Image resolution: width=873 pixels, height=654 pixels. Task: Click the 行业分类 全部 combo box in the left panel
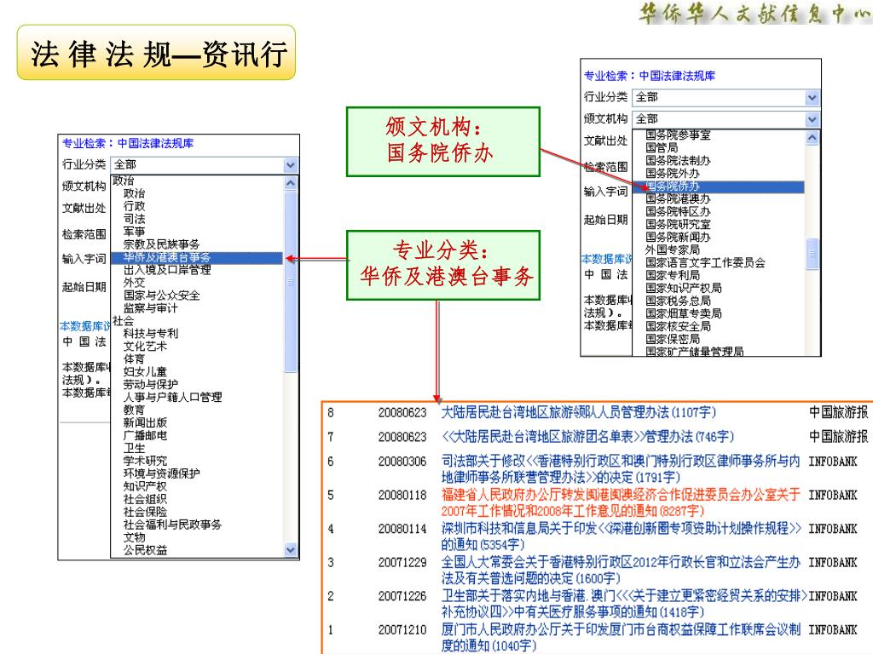click(x=204, y=165)
